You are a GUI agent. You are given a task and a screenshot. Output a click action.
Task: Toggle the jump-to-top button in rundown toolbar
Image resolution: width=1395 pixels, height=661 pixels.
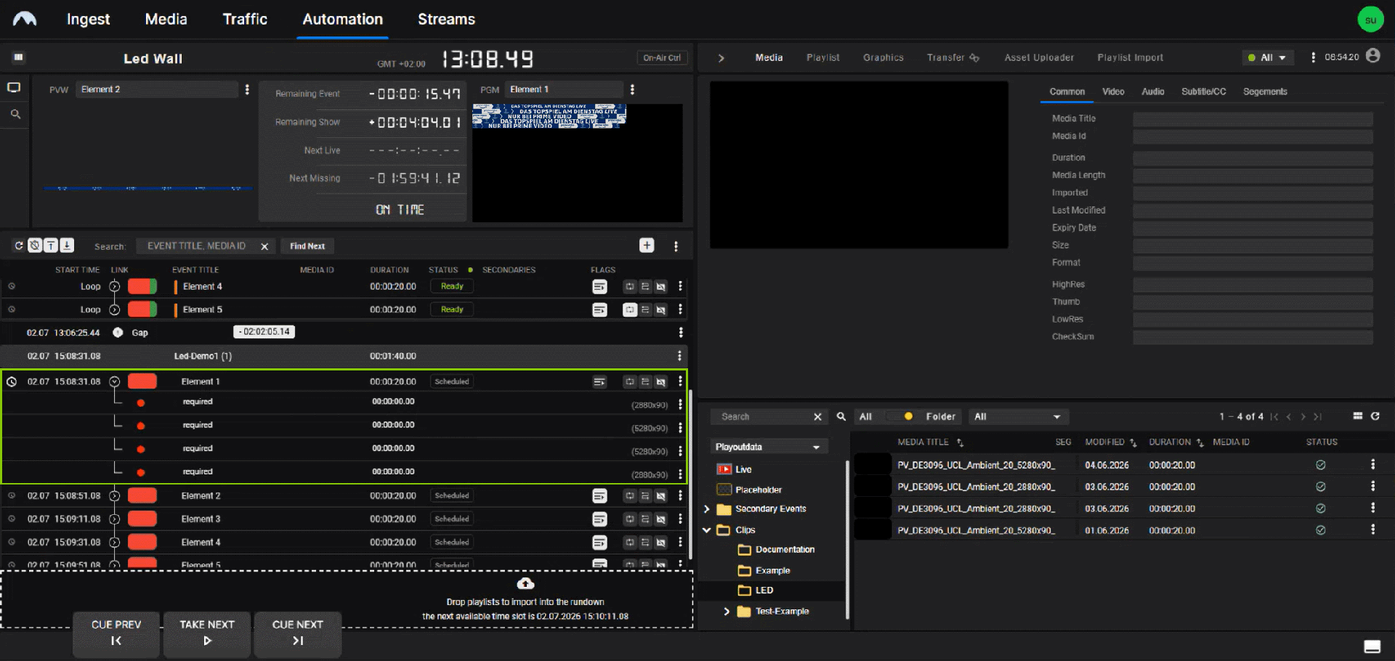click(51, 246)
